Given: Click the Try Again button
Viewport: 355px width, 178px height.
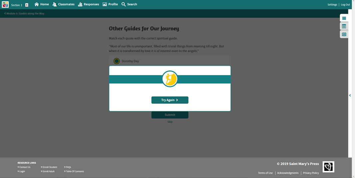Looking at the screenshot, I should point(170,100).
